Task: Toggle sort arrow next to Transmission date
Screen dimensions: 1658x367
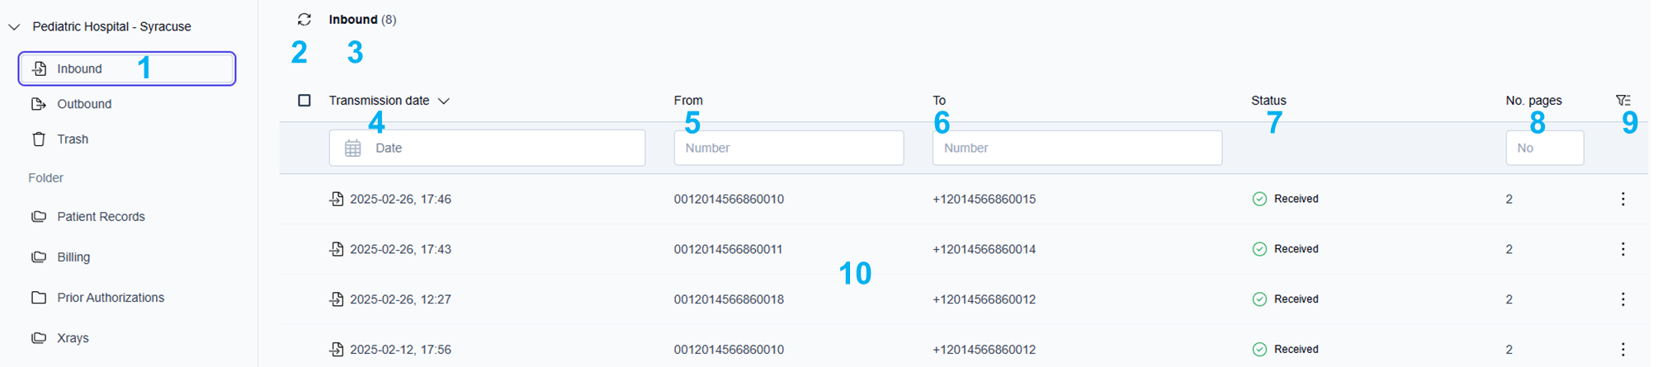Action: [444, 101]
